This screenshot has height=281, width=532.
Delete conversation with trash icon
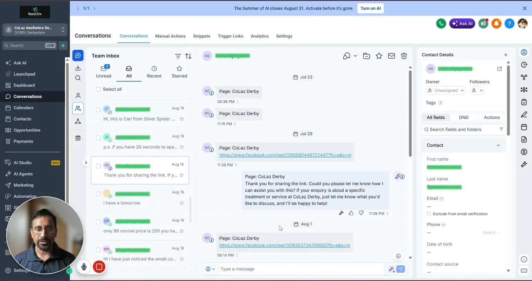404,56
